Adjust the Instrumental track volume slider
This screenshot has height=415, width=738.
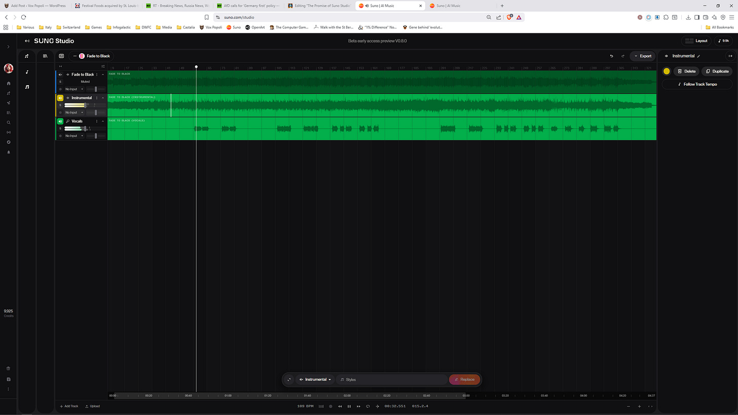[x=85, y=105]
